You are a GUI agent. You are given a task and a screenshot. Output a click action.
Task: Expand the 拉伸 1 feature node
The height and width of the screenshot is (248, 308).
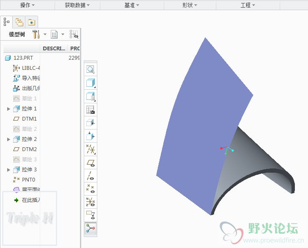click(8, 109)
